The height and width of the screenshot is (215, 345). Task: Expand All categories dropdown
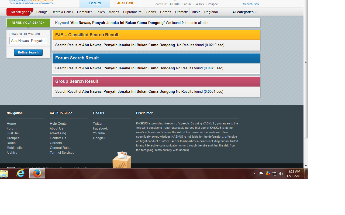coord(245,12)
